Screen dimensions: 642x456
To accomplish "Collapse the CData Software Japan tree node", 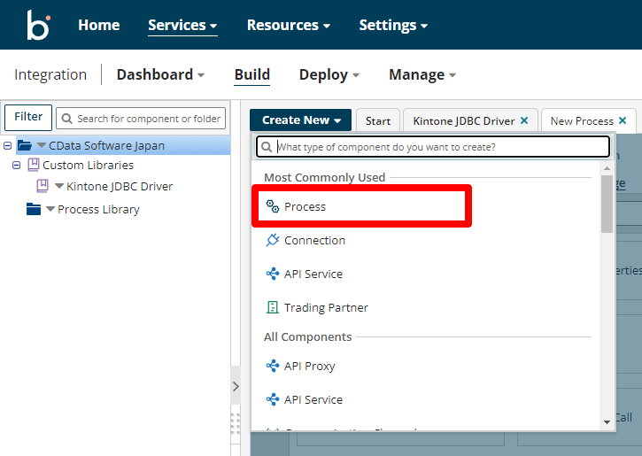I will (x=8, y=145).
